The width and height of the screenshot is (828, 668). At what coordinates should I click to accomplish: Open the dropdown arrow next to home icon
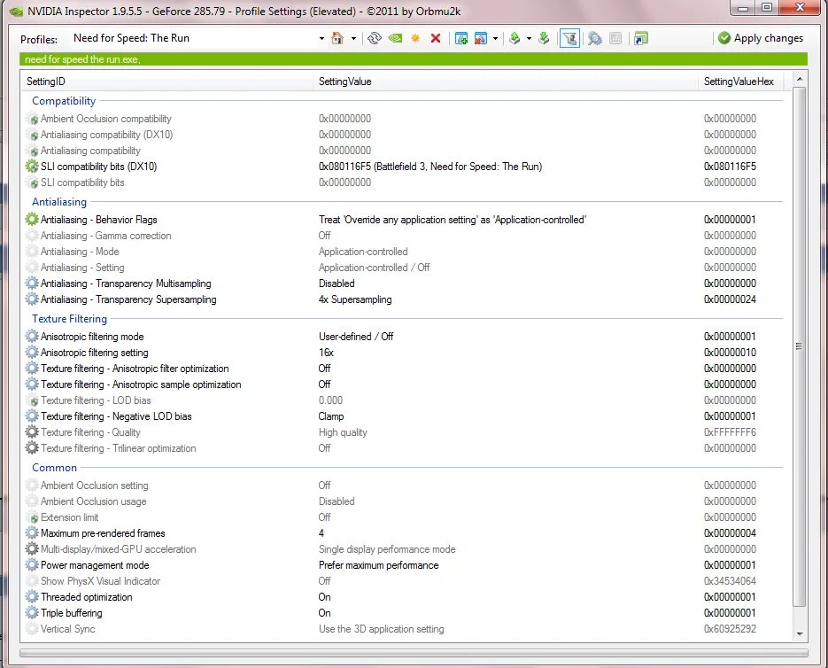(x=353, y=39)
